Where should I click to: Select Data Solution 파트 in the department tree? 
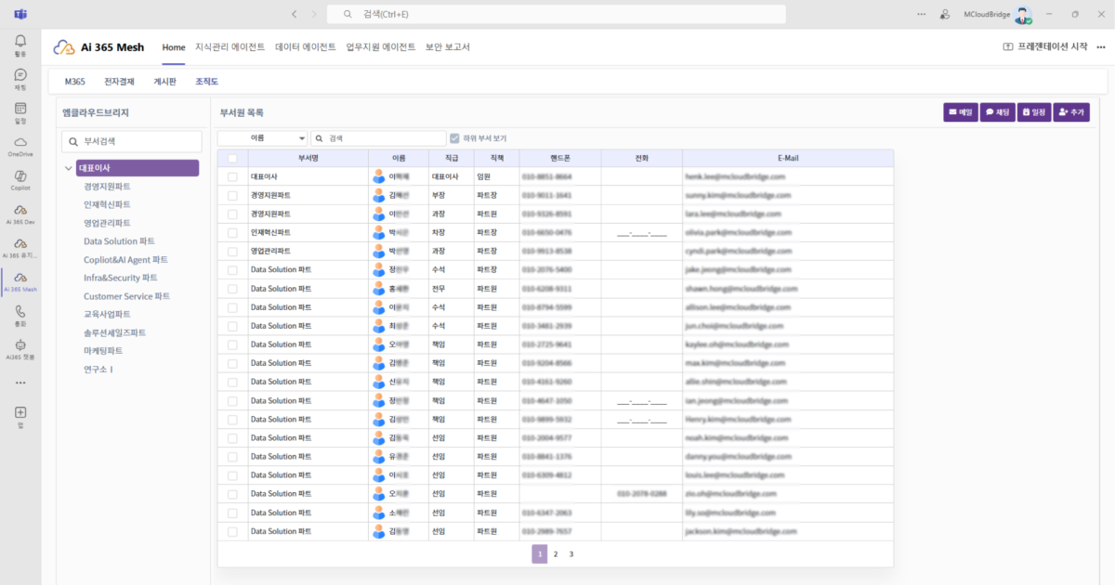(119, 241)
